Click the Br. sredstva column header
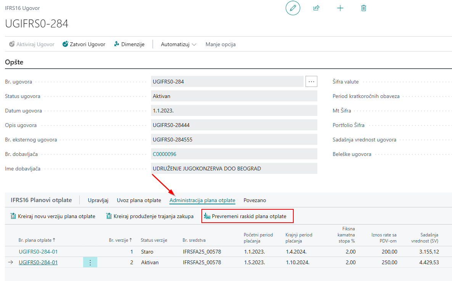452x281 pixels. coord(194,240)
